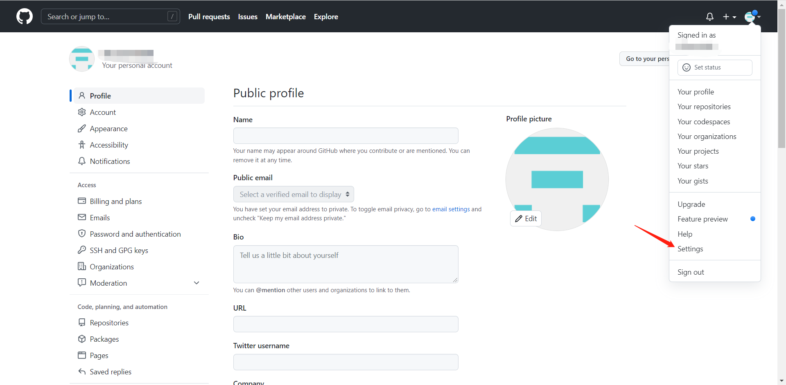
Task: Click the page vertical scrollbar
Action: click(781, 78)
